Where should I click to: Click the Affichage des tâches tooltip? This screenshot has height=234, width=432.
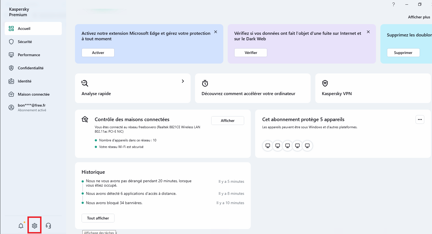(x=99, y=232)
